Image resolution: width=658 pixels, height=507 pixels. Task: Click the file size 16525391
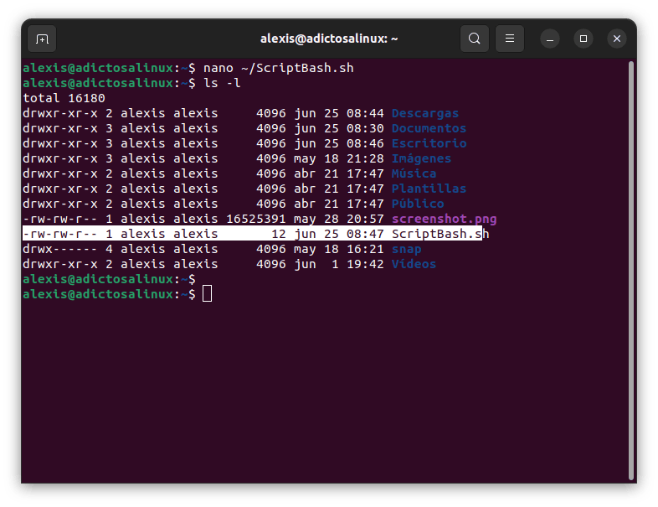pos(256,219)
